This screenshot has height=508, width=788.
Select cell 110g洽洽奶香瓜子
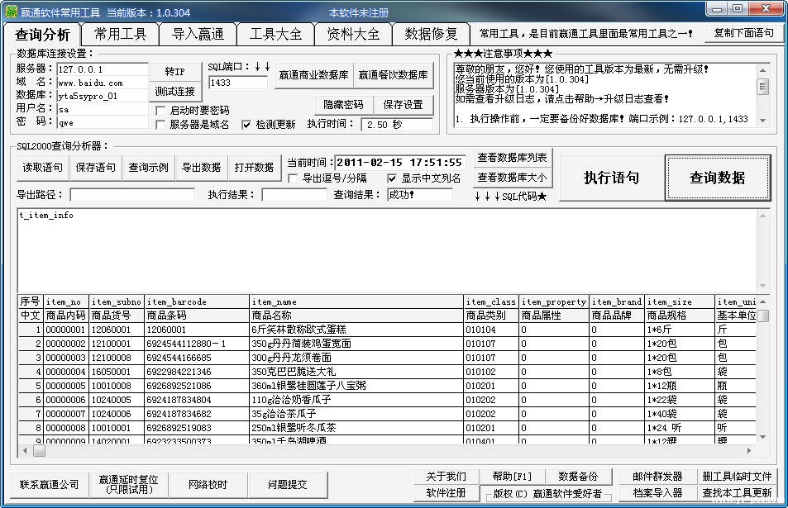point(356,400)
